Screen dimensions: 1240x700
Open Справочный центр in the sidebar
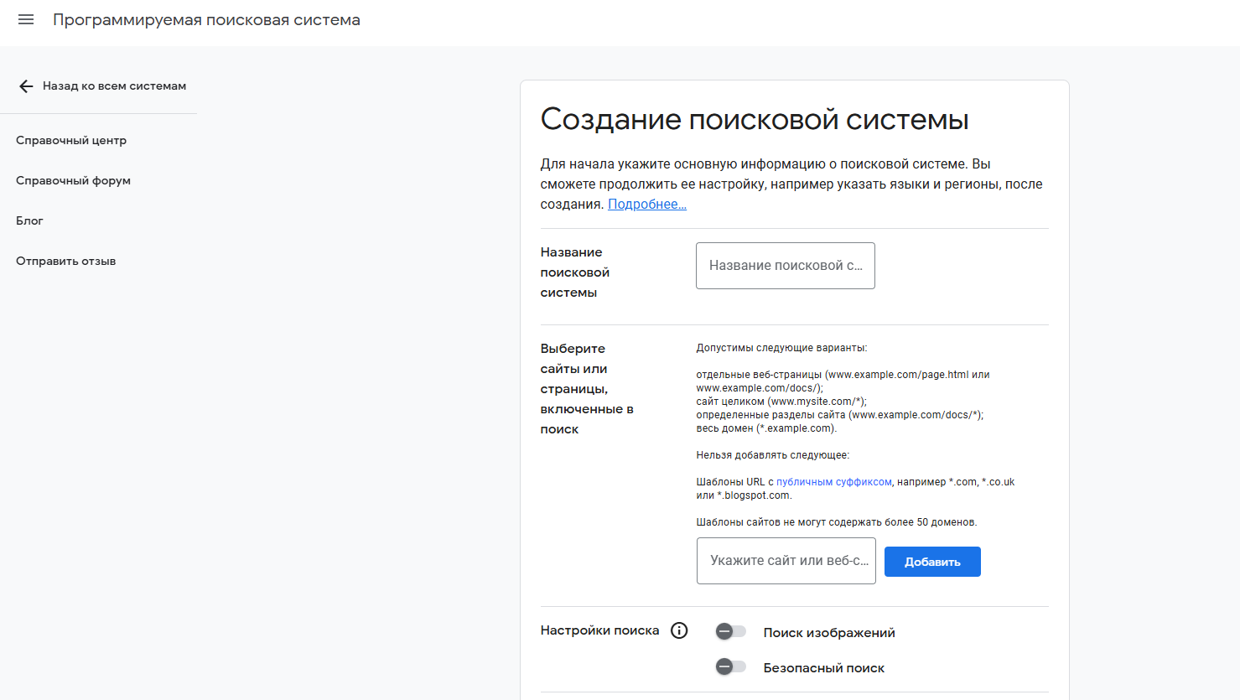pyautogui.click(x=71, y=140)
